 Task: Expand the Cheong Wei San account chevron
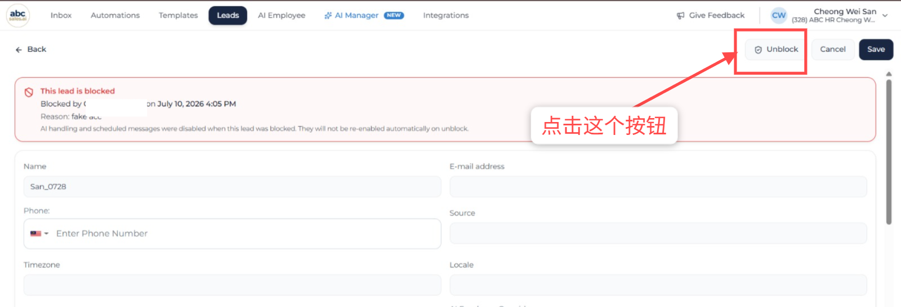(x=885, y=16)
